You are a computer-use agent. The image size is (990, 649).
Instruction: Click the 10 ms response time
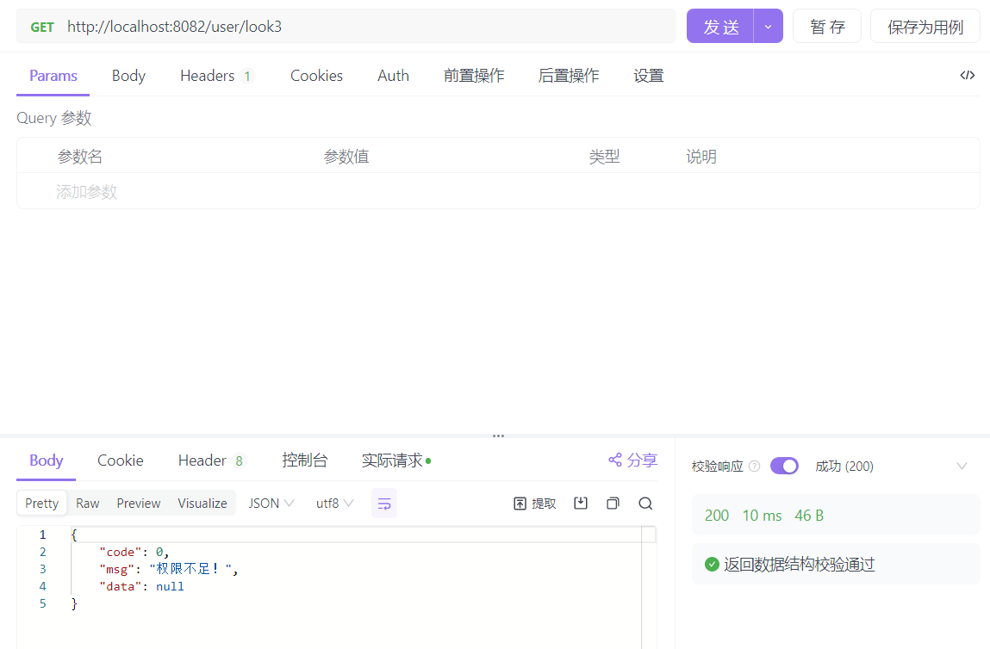(762, 516)
